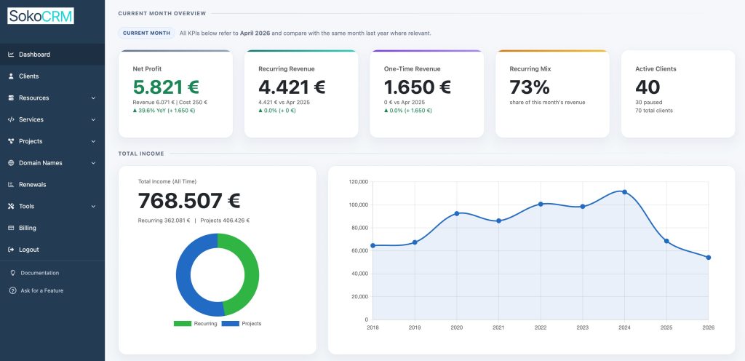Open the Documentation link

coord(40,273)
